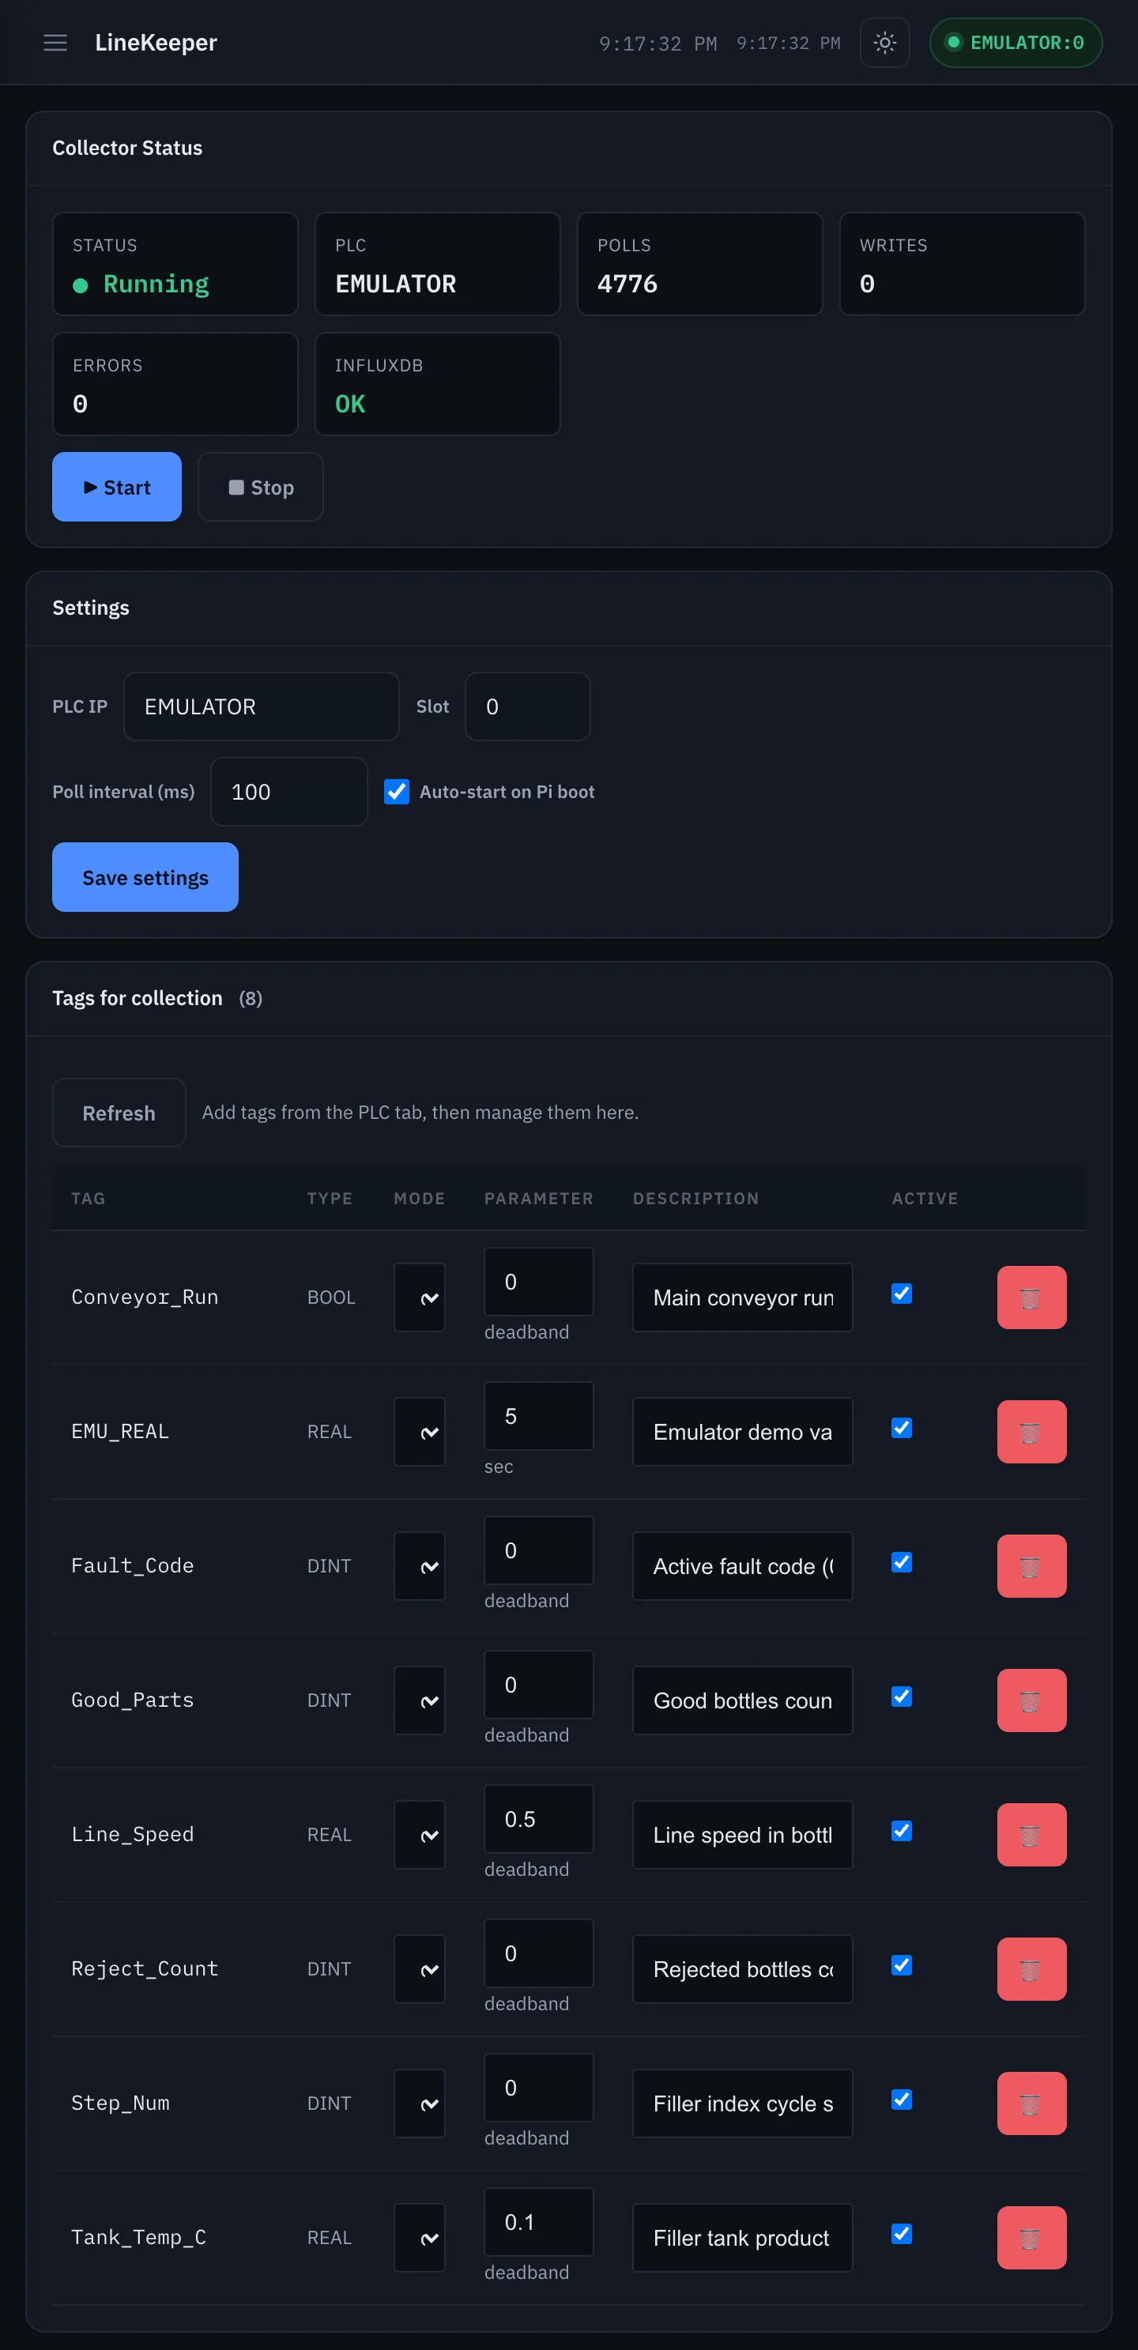
Task: Edit Good bottles count description field
Action: [742, 1700]
